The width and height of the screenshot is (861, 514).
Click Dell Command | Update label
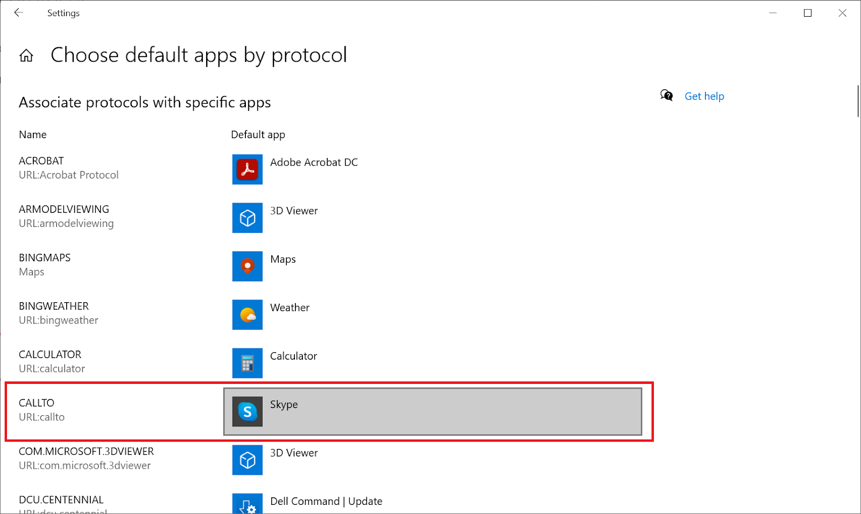[x=326, y=501]
